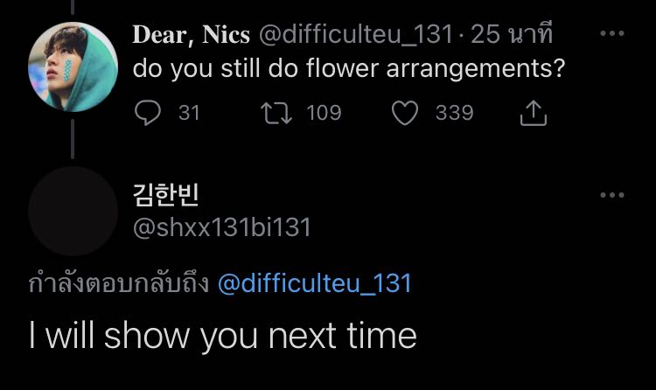Open more options on 김한빈 reply

tap(612, 194)
